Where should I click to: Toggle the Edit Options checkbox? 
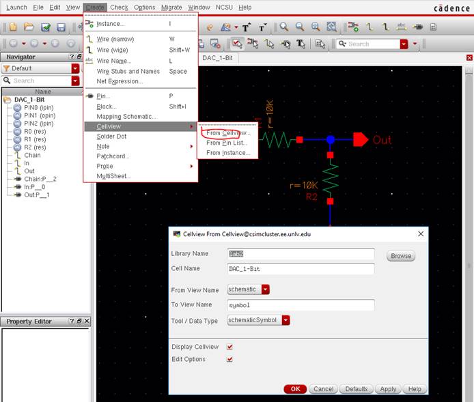click(x=229, y=359)
